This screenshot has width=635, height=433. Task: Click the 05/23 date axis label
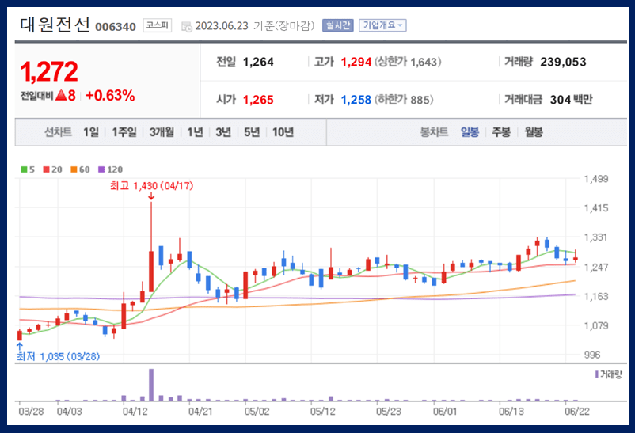(x=389, y=412)
